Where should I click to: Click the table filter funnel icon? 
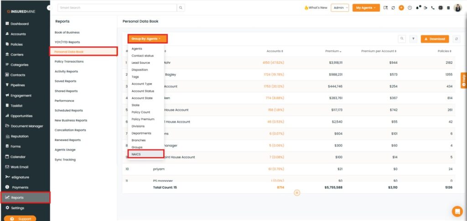[x=413, y=39]
